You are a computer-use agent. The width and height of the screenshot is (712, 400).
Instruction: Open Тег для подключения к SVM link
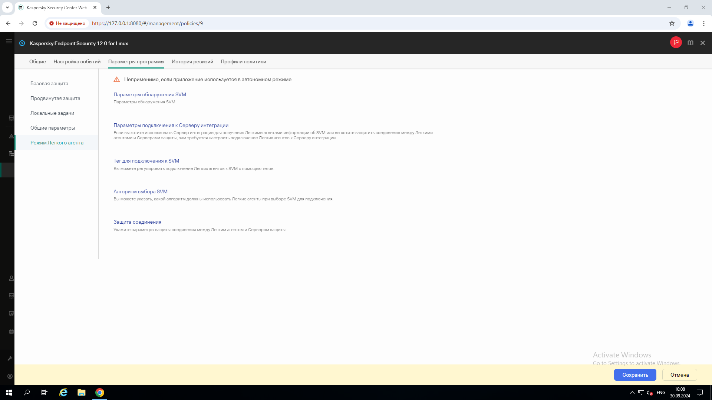coord(146,161)
